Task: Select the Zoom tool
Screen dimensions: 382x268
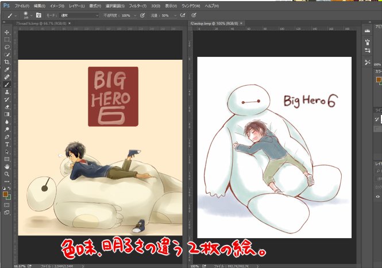Action: click(x=7, y=174)
